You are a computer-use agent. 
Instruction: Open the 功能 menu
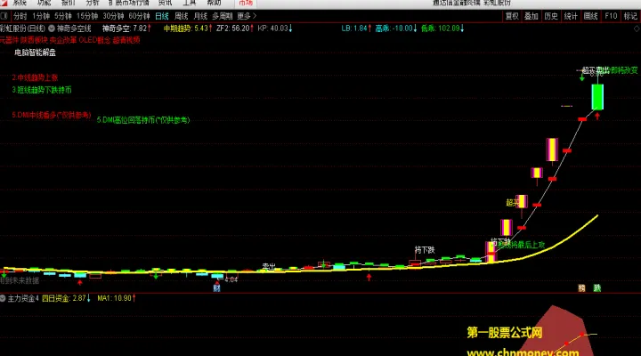tap(44, 3)
